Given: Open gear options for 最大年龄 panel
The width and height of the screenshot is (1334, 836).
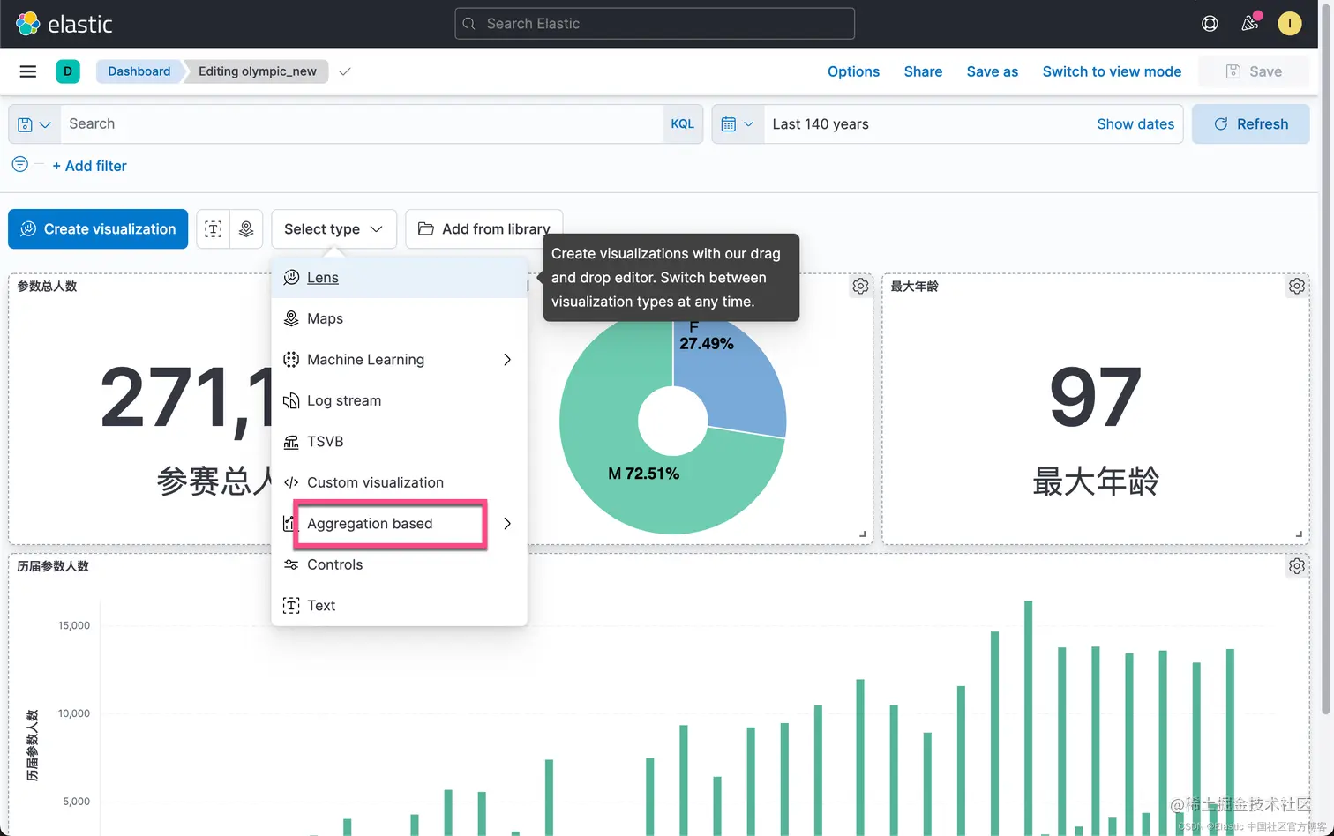Looking at the screenshot, I should pos(1296,286).
